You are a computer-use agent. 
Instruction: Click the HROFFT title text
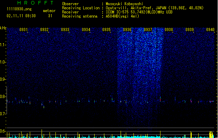point(36,3)
